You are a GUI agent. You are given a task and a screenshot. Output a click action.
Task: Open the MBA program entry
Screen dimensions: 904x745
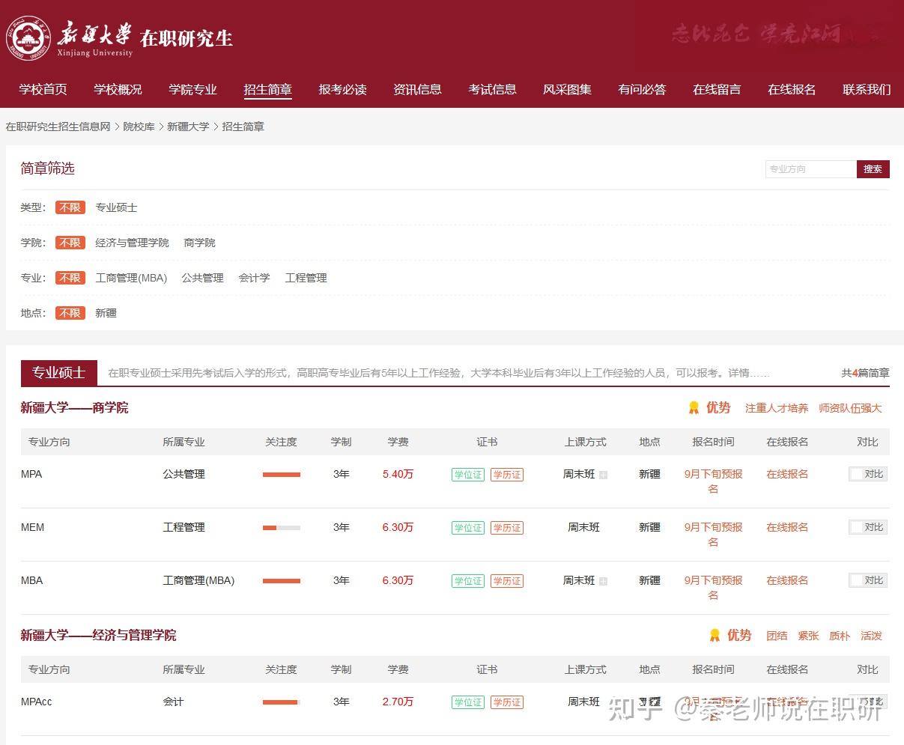click(x=32, y=580)
